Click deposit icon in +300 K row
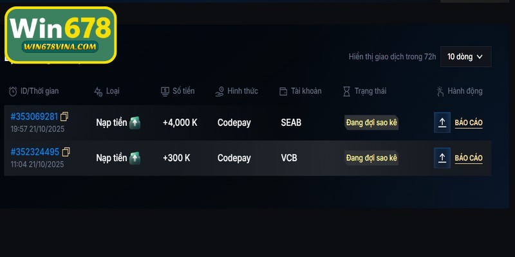Image resolution: width=515 pixels, height=257 pixels. [x=135, y=157]
